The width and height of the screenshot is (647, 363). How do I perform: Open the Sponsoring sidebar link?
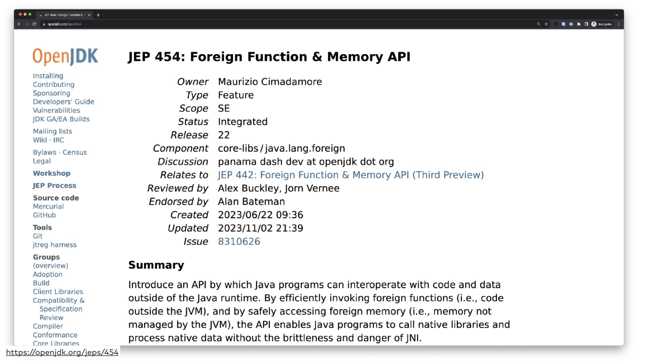click(x=51, y=93)
